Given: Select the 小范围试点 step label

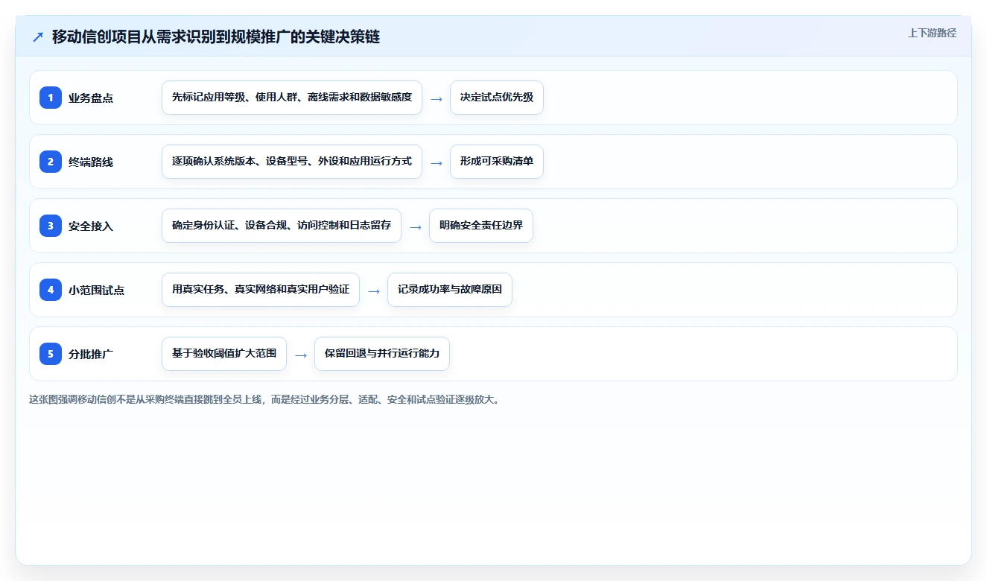Looking at the screenshot, I should click(x=97, y=290).
